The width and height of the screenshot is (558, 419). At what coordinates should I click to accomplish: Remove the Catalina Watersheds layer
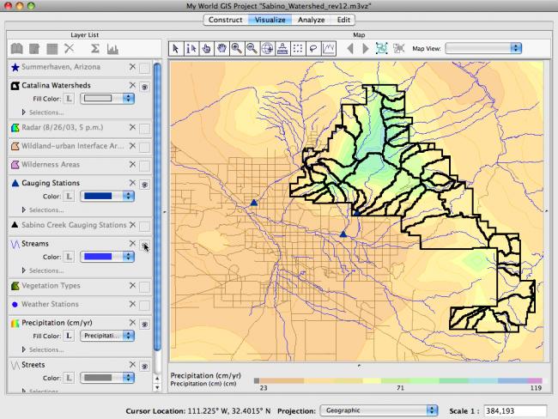[132, 86]
